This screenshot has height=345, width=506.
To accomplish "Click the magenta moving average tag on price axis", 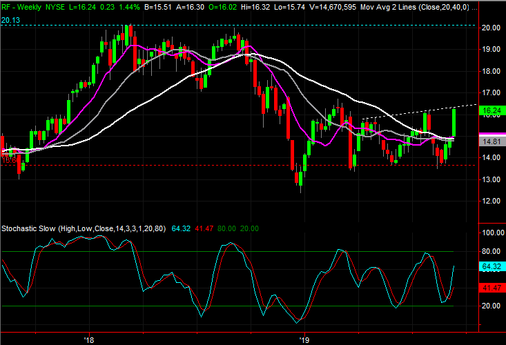I will (492, 133).
